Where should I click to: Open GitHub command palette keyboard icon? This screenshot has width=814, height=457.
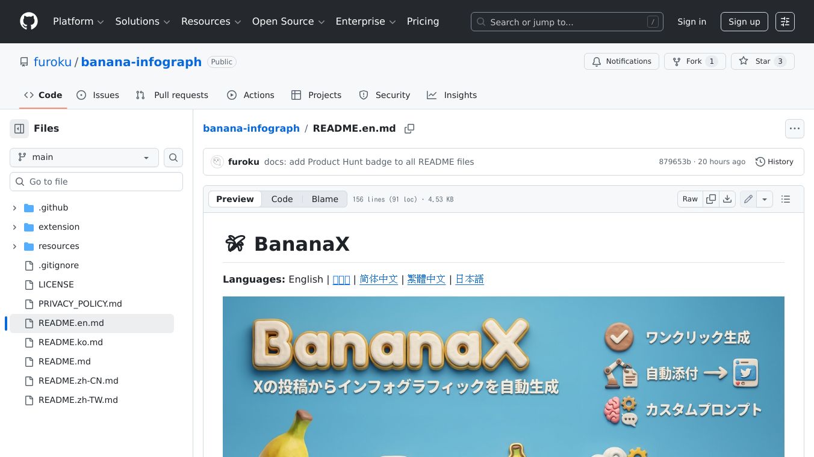pyautogui.click(x=785, y=22)
